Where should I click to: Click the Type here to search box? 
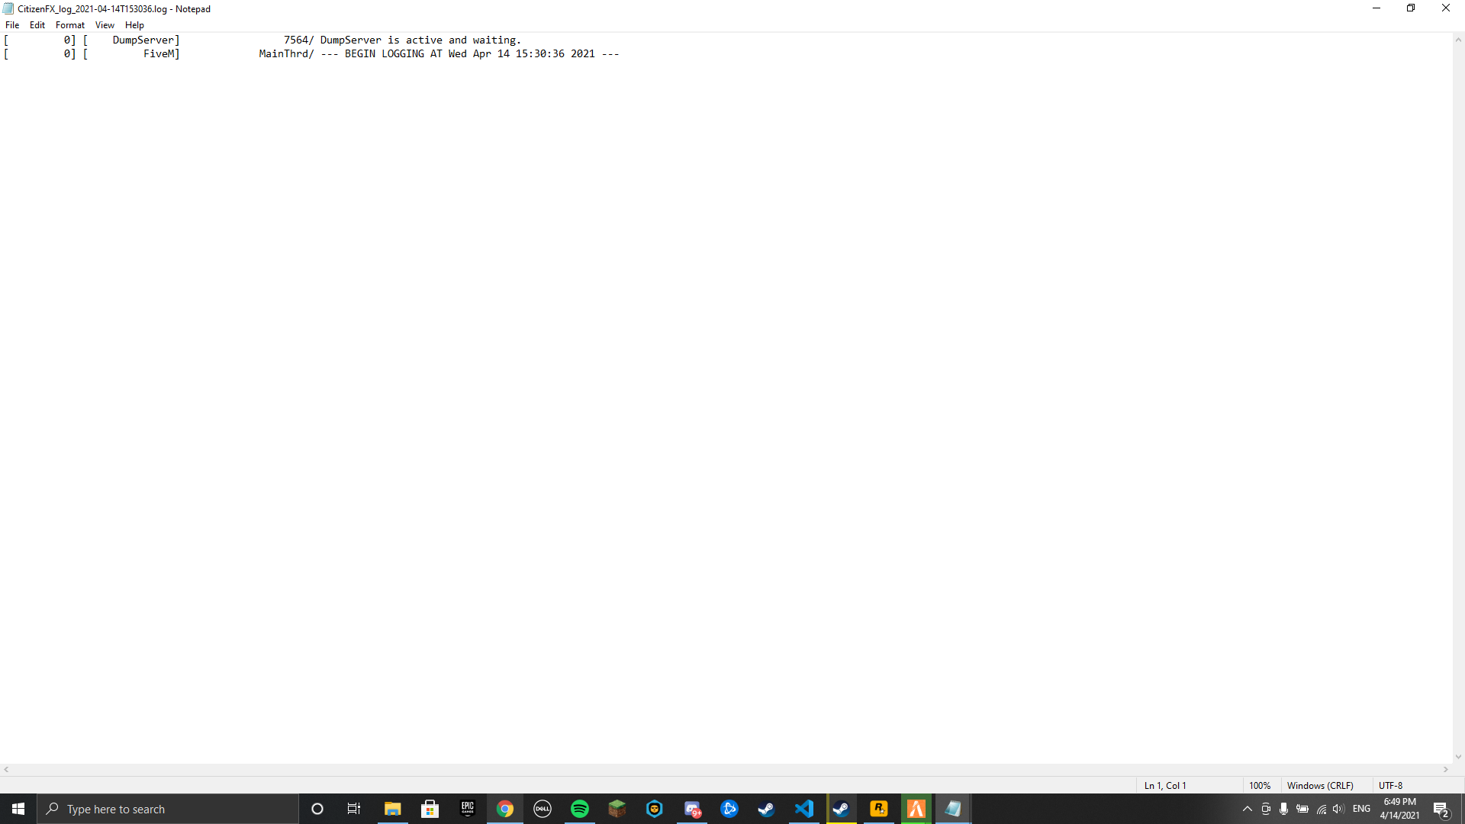pyautogui.click(x=168, y=809)
